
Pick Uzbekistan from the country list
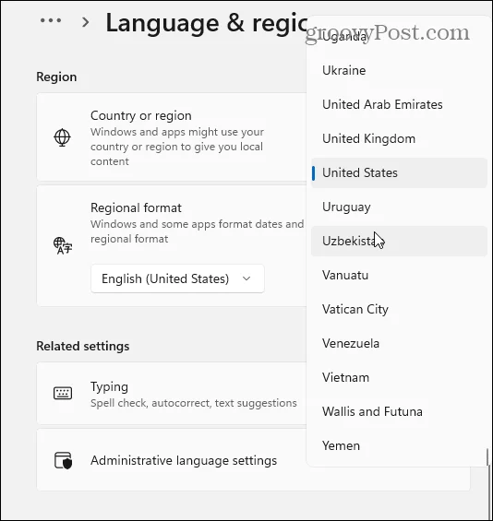(x=399, y=241)
